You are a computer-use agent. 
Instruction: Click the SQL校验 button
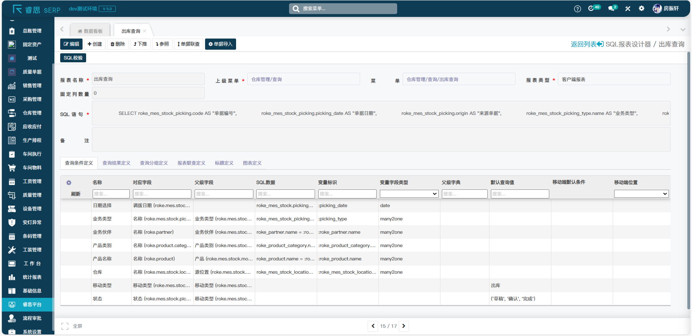(x=73, y=58)
